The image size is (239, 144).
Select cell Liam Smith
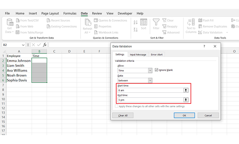[x=19, y=66]
